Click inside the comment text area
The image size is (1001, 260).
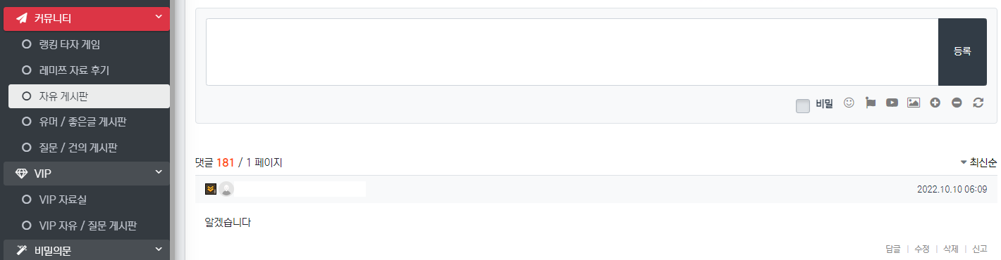click(x=572, y=52)
